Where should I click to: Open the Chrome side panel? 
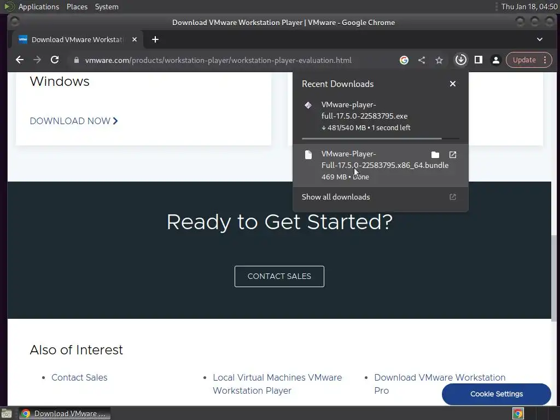[478, 60]
